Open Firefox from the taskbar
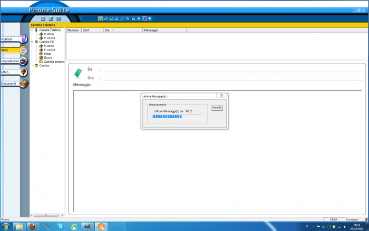Screen dimensions: 369x231 (33, 227)
